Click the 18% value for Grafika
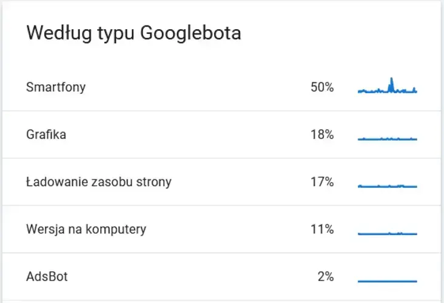 [x=322, y=135]
